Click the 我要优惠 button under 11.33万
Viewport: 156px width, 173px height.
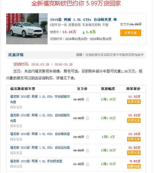[x=134, y=101]
